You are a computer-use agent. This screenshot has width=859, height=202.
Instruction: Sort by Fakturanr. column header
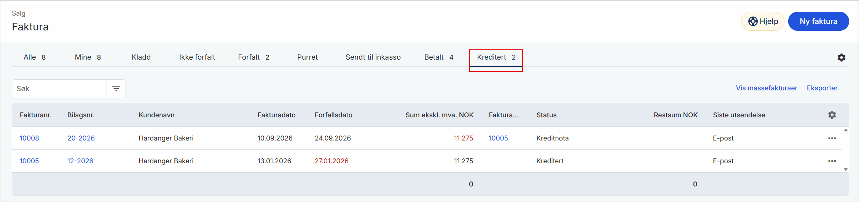coord(36,115)
